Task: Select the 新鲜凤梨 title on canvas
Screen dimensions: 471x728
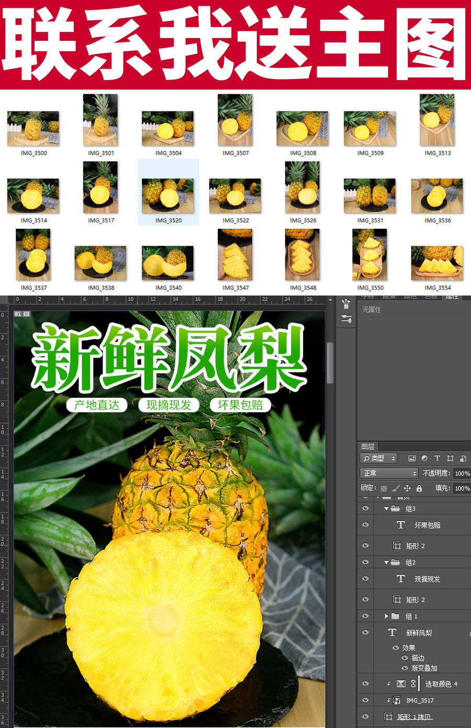Action: 169,359
